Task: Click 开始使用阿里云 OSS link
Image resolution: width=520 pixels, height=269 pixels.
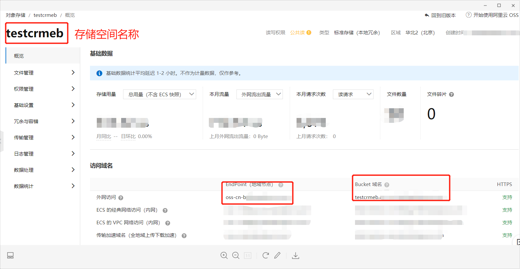Action: 496,15
